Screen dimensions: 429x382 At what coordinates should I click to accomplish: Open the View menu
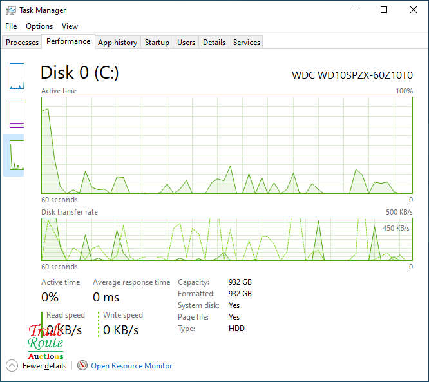pyautogui.click(x=70, y=26)
